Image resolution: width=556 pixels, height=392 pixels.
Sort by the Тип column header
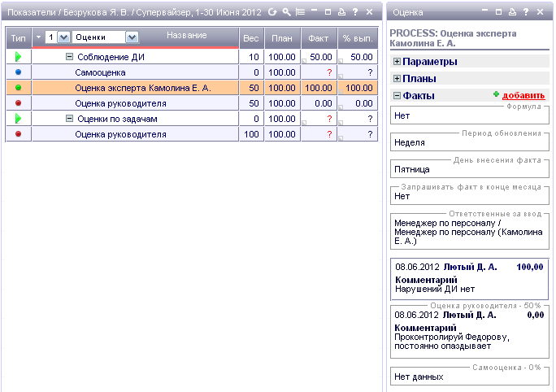(x=19, y=38)
